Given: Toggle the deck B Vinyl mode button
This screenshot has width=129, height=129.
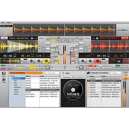Looking at the screenshot, I should (125, 38).
